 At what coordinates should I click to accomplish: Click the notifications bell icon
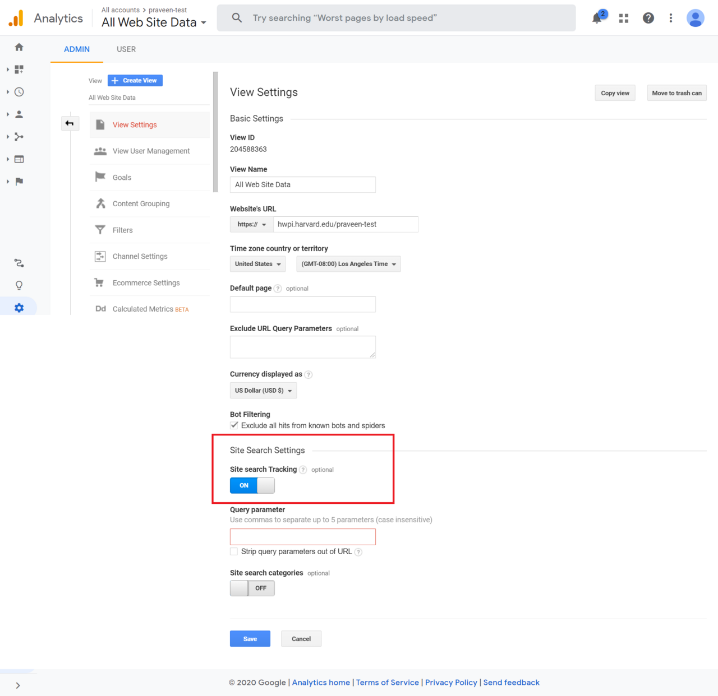[x=597, y=18]
